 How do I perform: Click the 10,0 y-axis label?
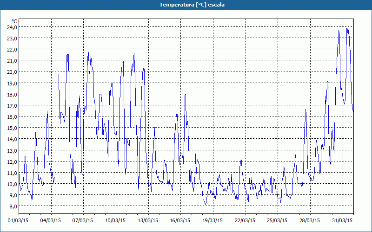coord(12,184)
